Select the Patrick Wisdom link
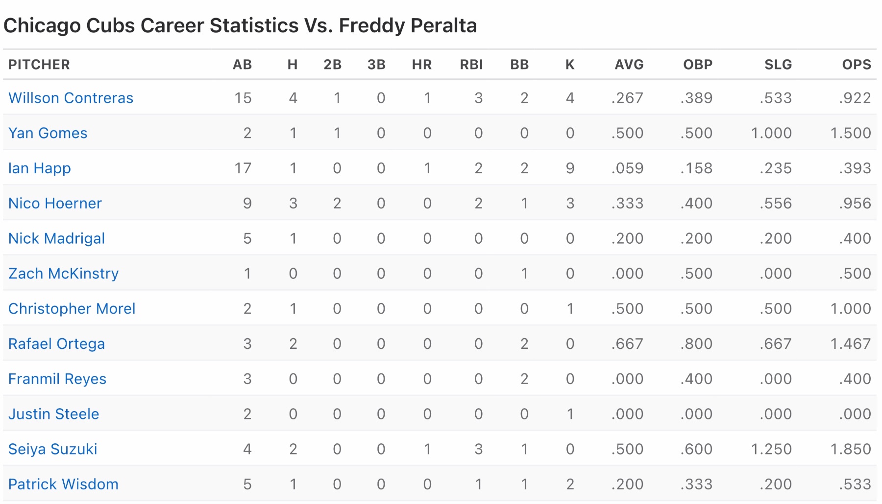 coord(63,484)
